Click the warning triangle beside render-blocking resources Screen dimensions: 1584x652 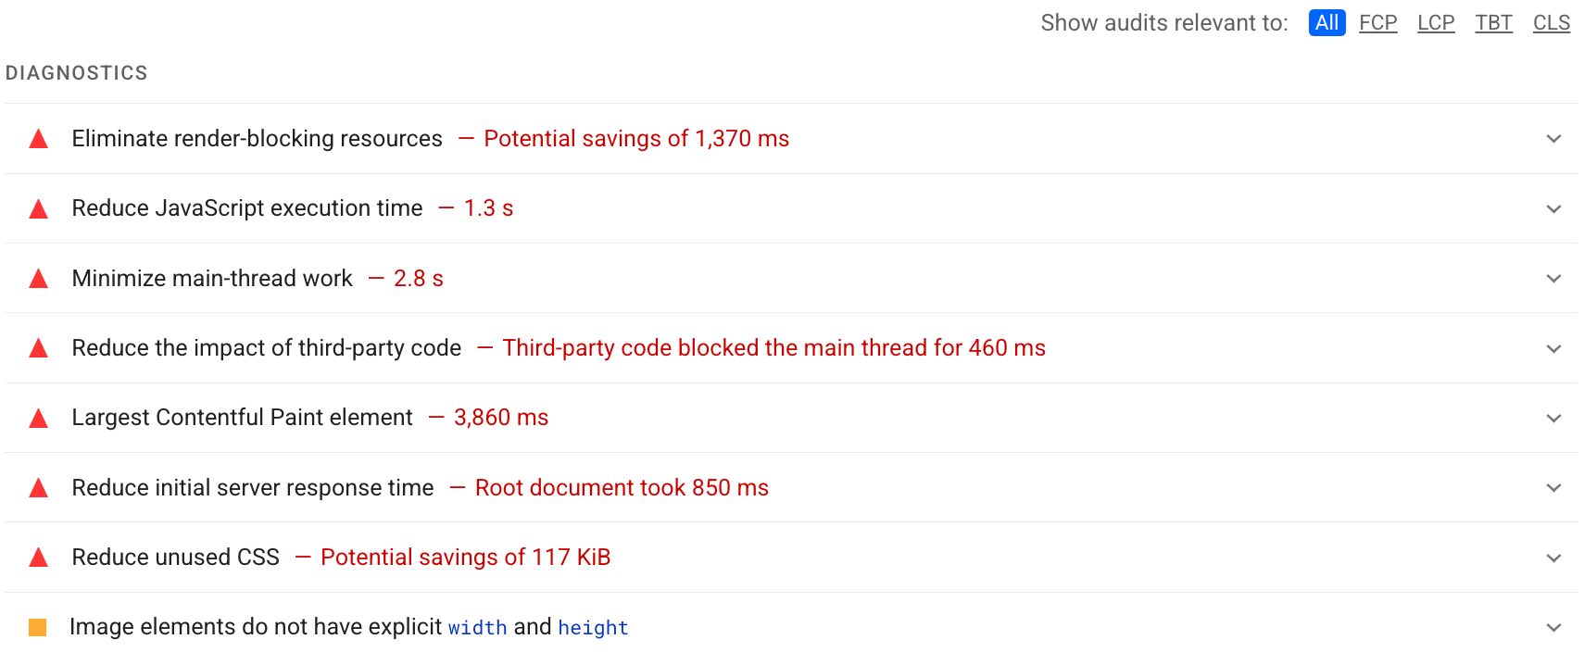[x=38, y=139]
